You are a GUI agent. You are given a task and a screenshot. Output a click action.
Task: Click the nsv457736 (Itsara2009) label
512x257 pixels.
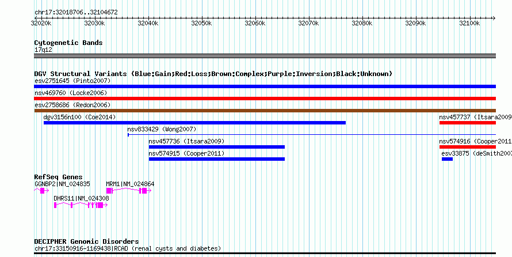[186, 141]
